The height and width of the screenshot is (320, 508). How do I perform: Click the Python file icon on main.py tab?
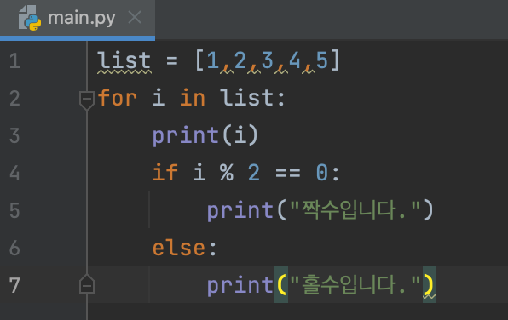(30, 18)
